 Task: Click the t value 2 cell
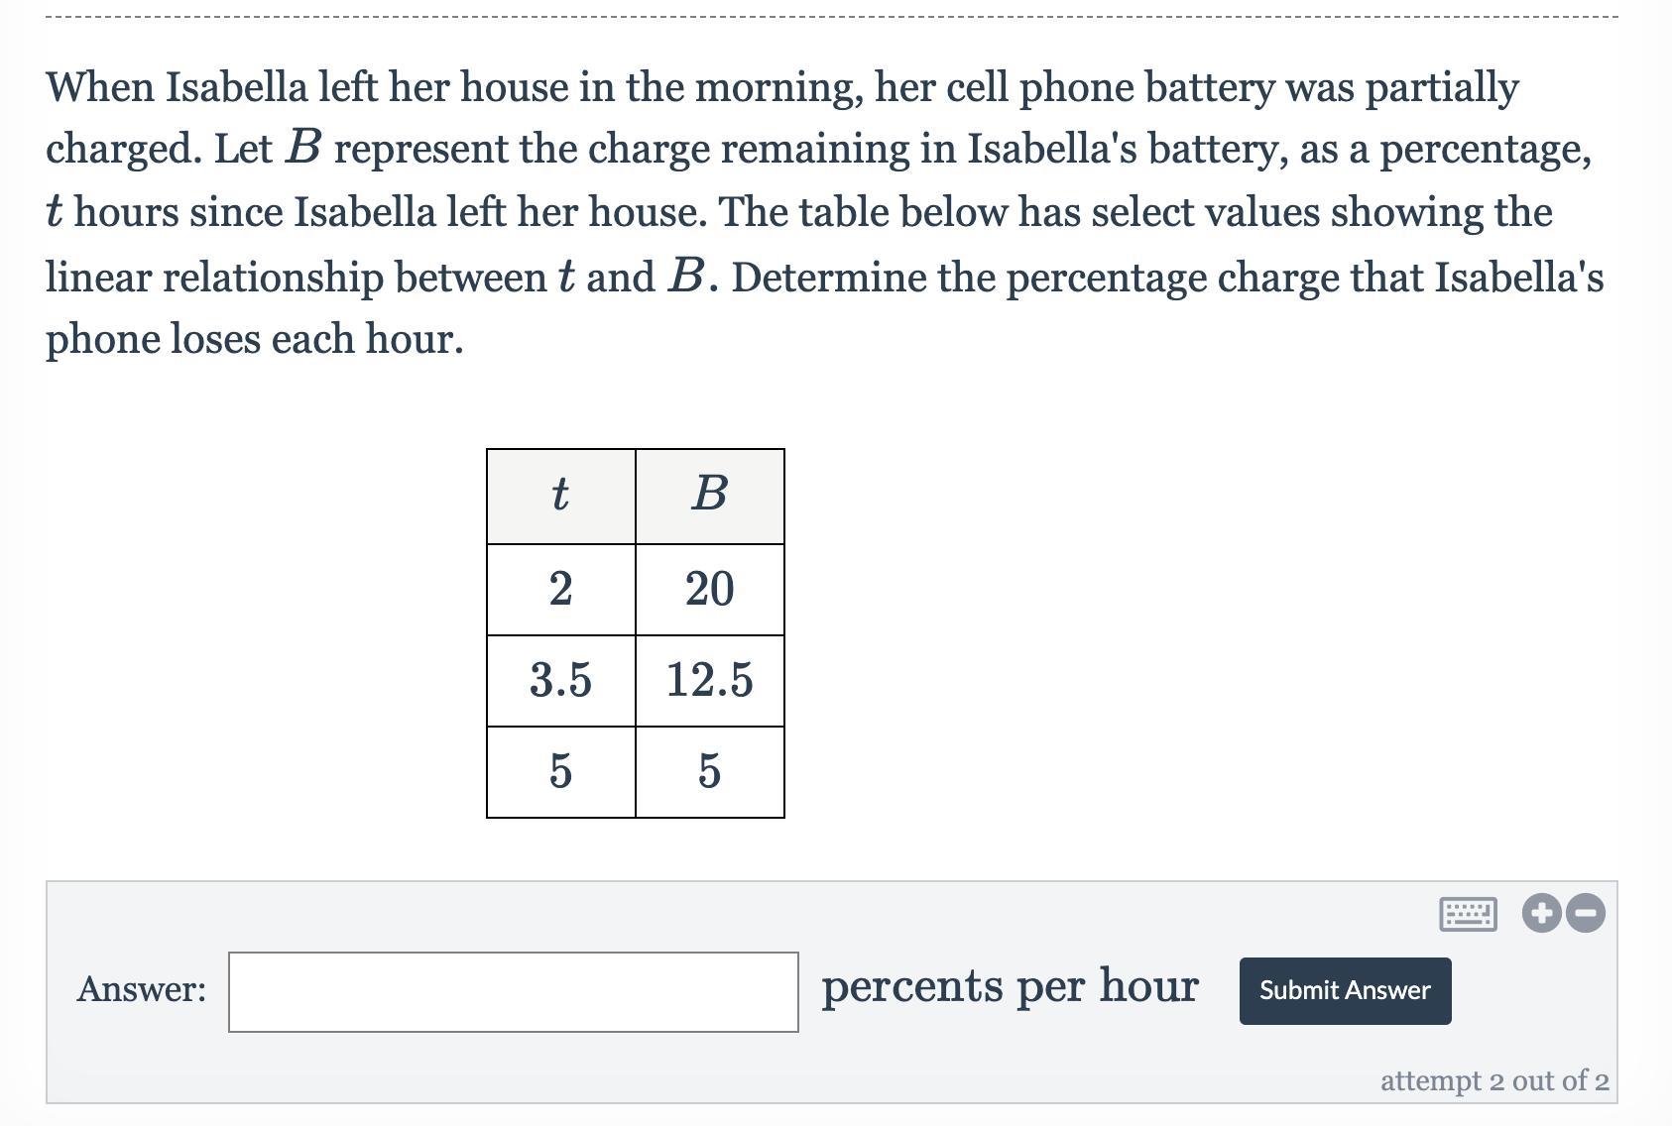560,589
